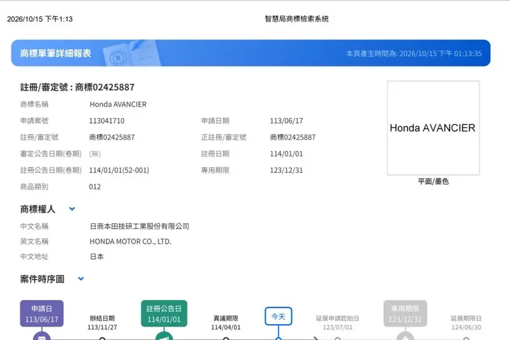Click owner name 日商本田技研工業股份有限公司
Image resolution: width=510 pixels, height=340 pixels.
pyautogui.click(x=140, y=226)
